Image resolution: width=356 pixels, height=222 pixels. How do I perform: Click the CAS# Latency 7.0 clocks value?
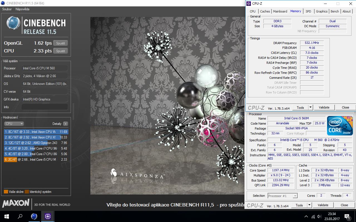(311, 53)
